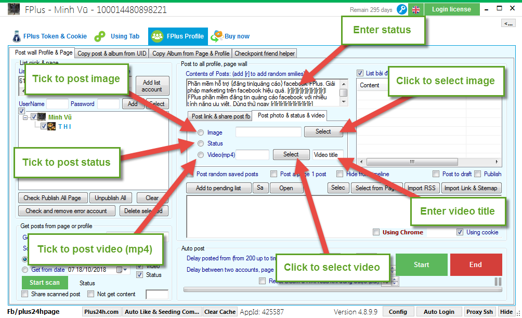Click the left arrow of the Content list scrollbar
The height and width of the screenshot is (318, 522).
362,162
